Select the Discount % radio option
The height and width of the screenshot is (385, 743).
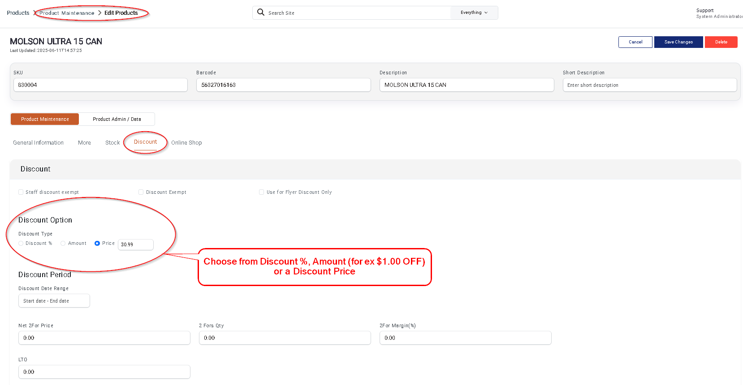click(21, 244)
